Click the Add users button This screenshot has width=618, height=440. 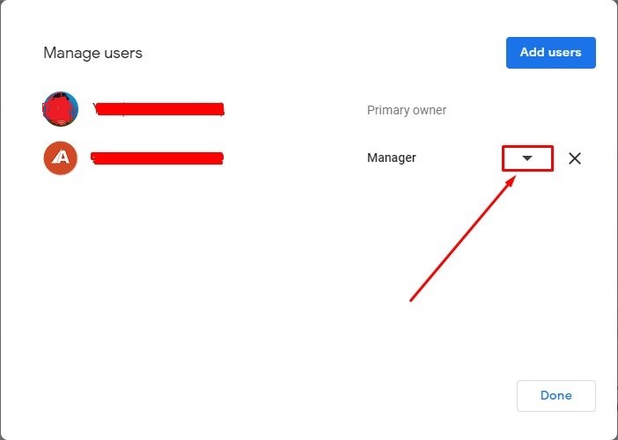550,53
